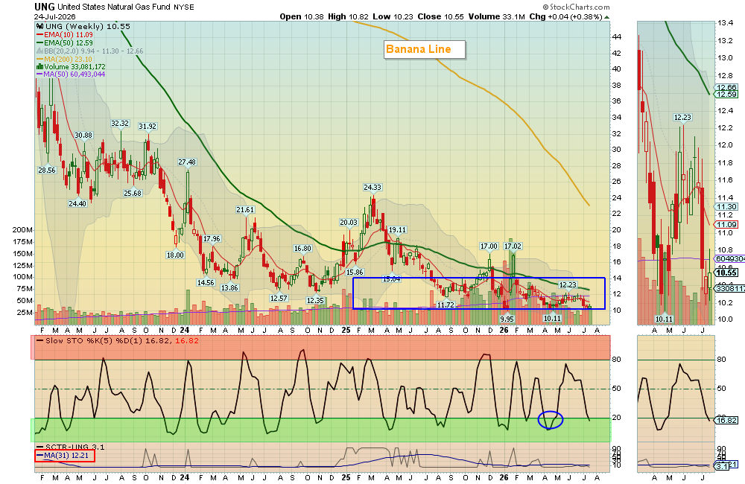This screenshot has width=745, height=484.
Task: Click the 11.72 low price label
Action: (446, 305)
